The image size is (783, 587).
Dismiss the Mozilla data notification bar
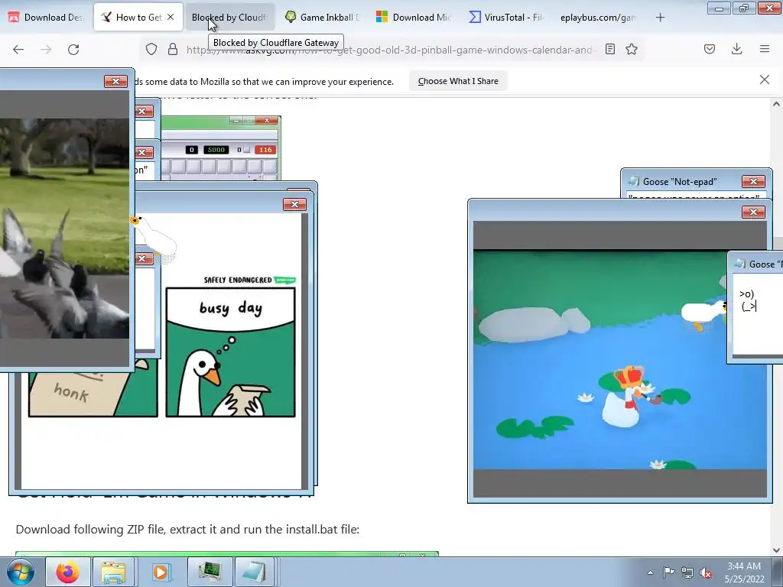point(765,79)
